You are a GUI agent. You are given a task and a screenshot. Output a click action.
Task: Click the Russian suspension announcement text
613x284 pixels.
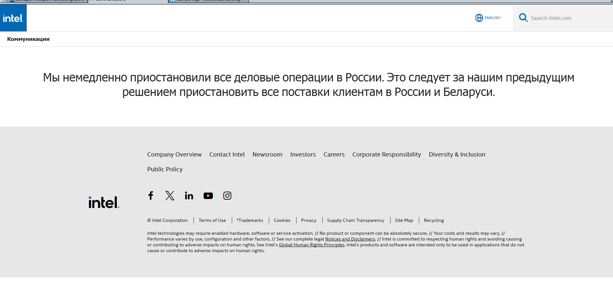tap(309, 85)
